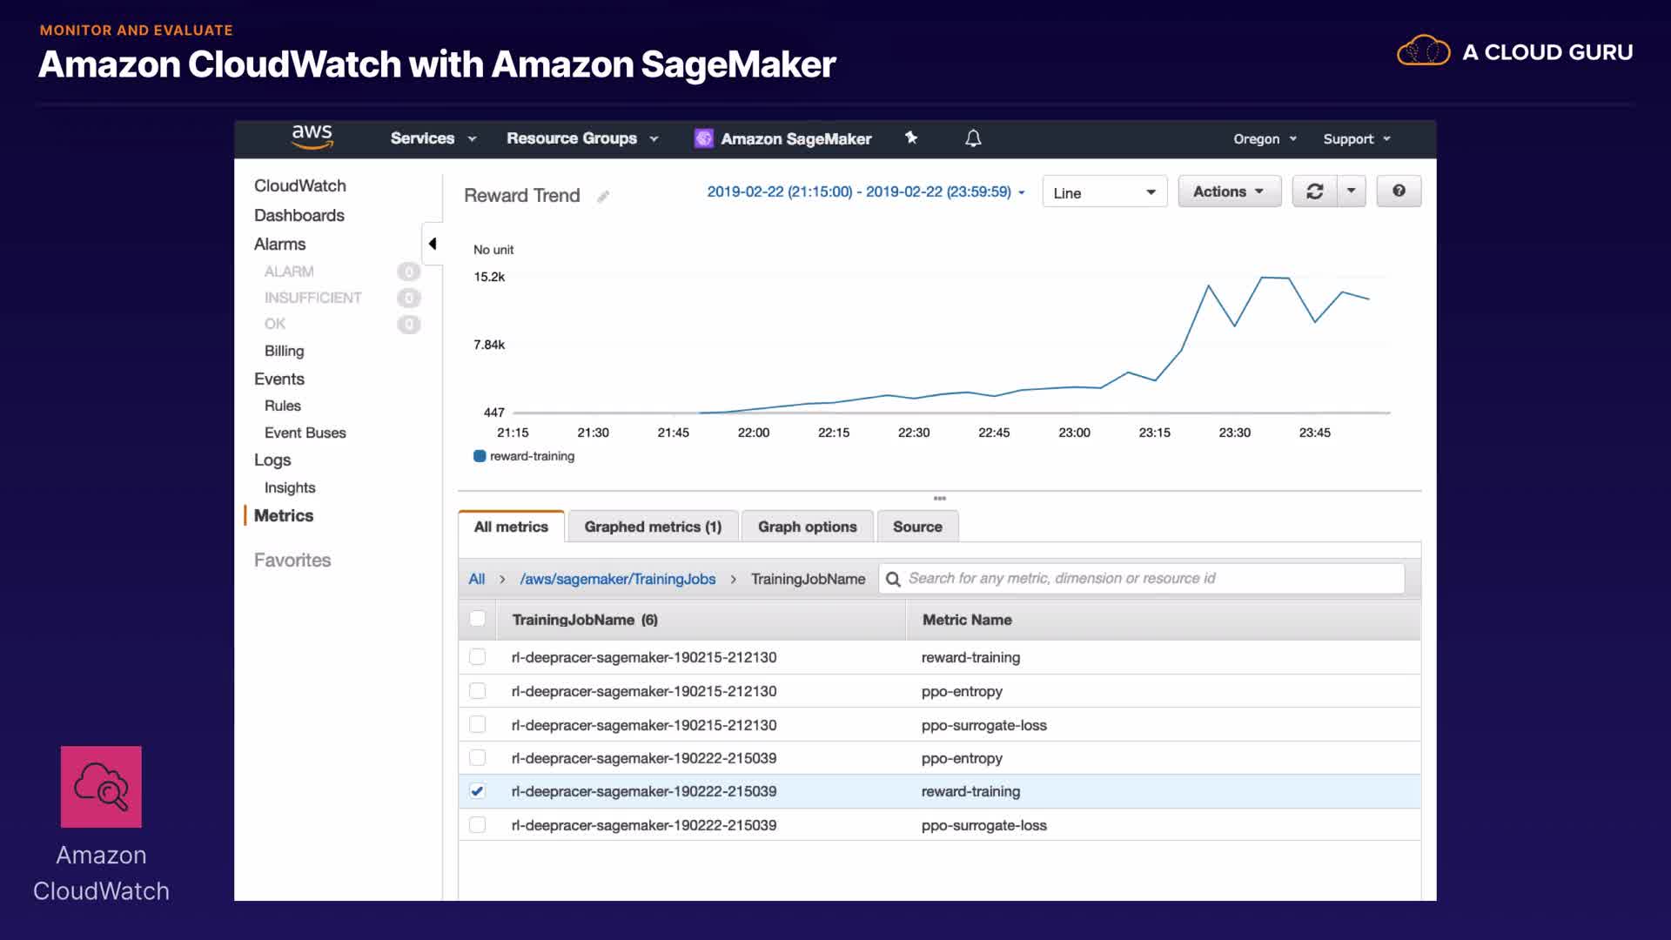Collapse the sidebar with arrow icon
The image size is (1671, 940).
point(433,244)
